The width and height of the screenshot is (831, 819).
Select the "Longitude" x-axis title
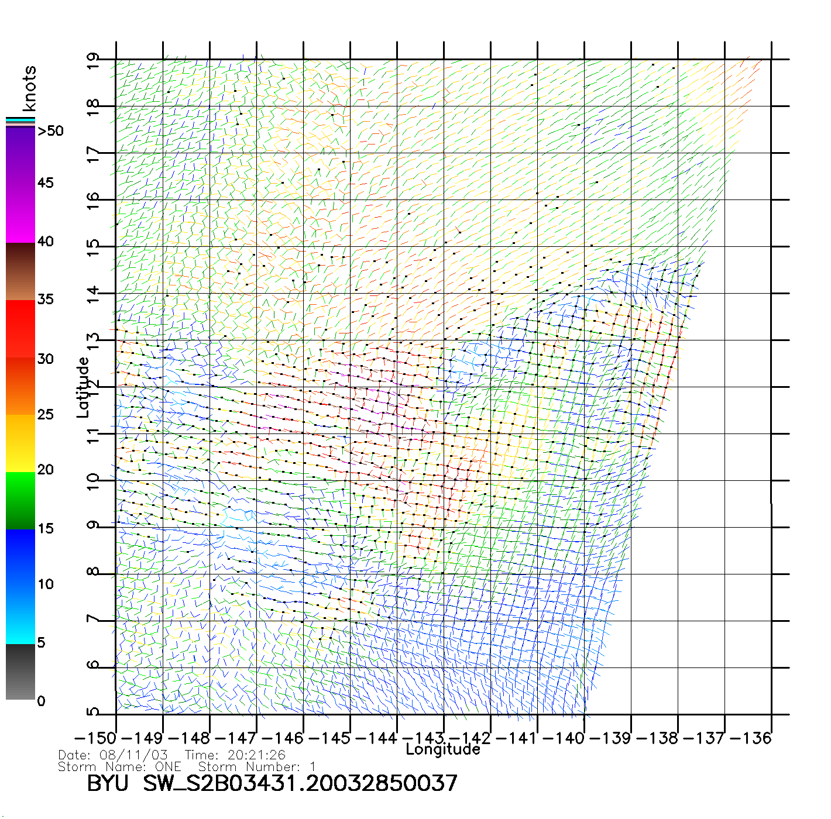point(443,749)
